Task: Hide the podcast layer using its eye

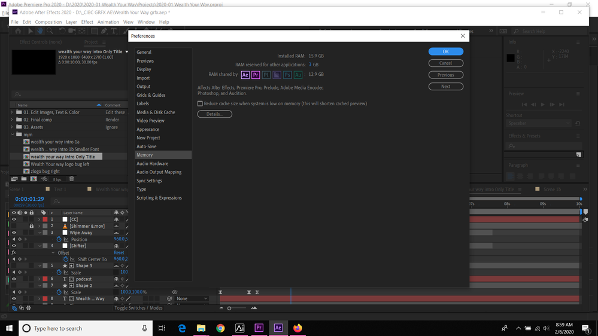Action: pos(14,279)
